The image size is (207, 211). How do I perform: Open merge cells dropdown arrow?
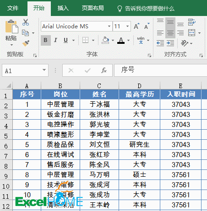(x=200, y=33)
